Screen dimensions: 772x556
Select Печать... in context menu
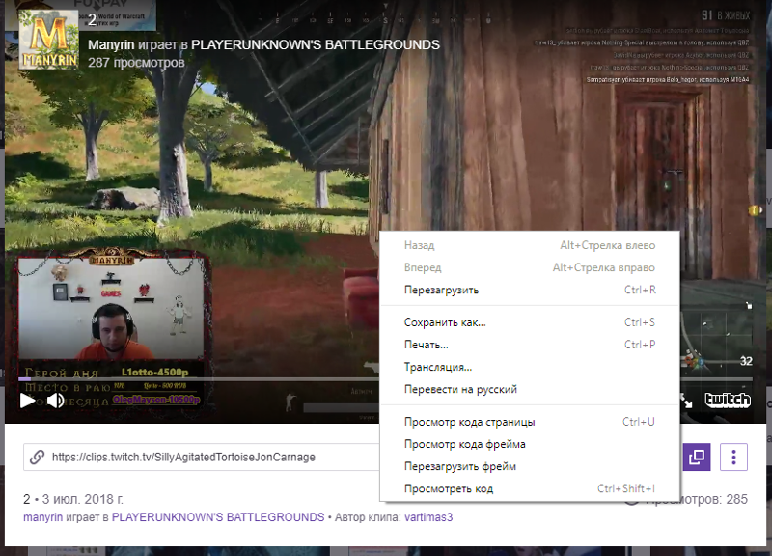point(530,345)
